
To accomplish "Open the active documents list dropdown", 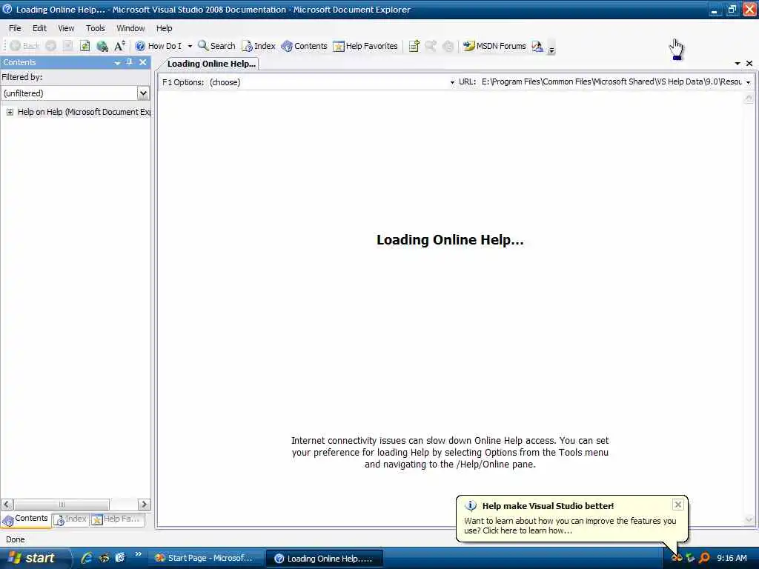I will (738, 64).
